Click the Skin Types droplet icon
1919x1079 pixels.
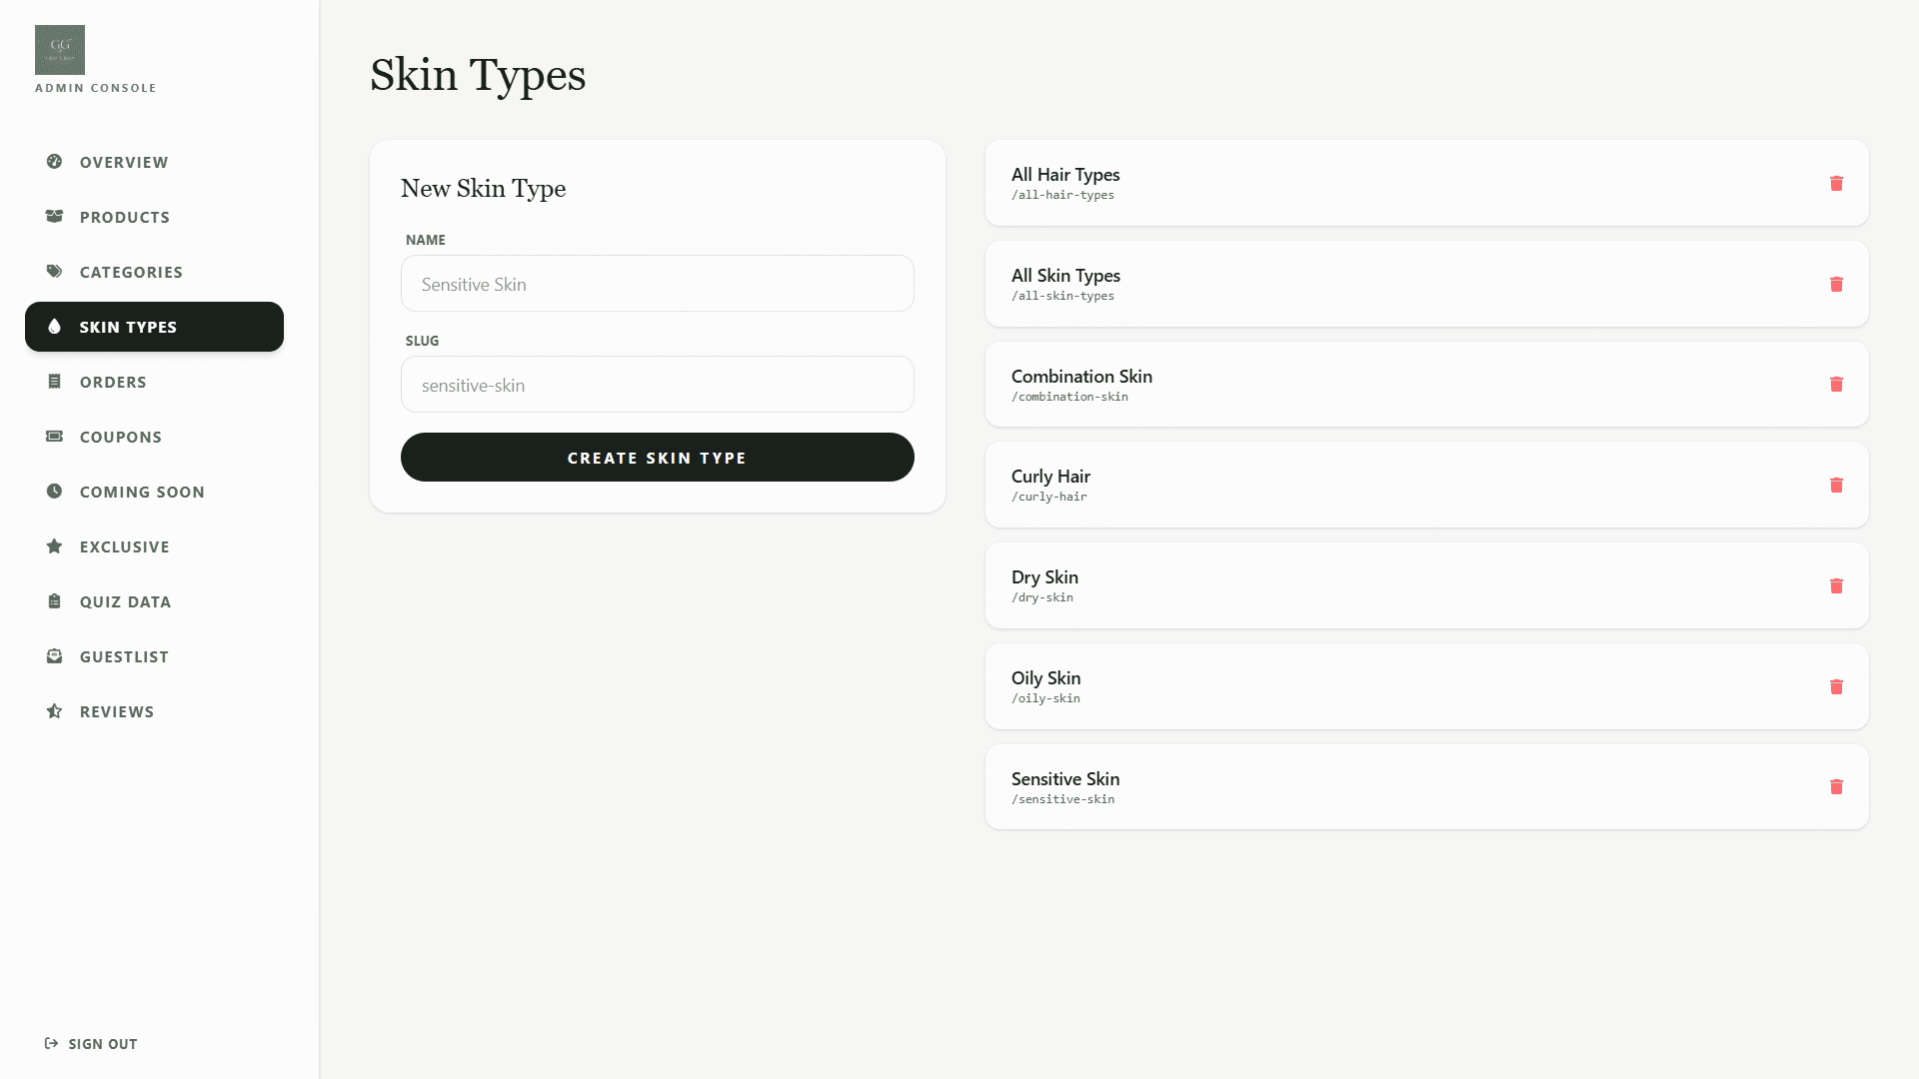(x=54, y=326)
